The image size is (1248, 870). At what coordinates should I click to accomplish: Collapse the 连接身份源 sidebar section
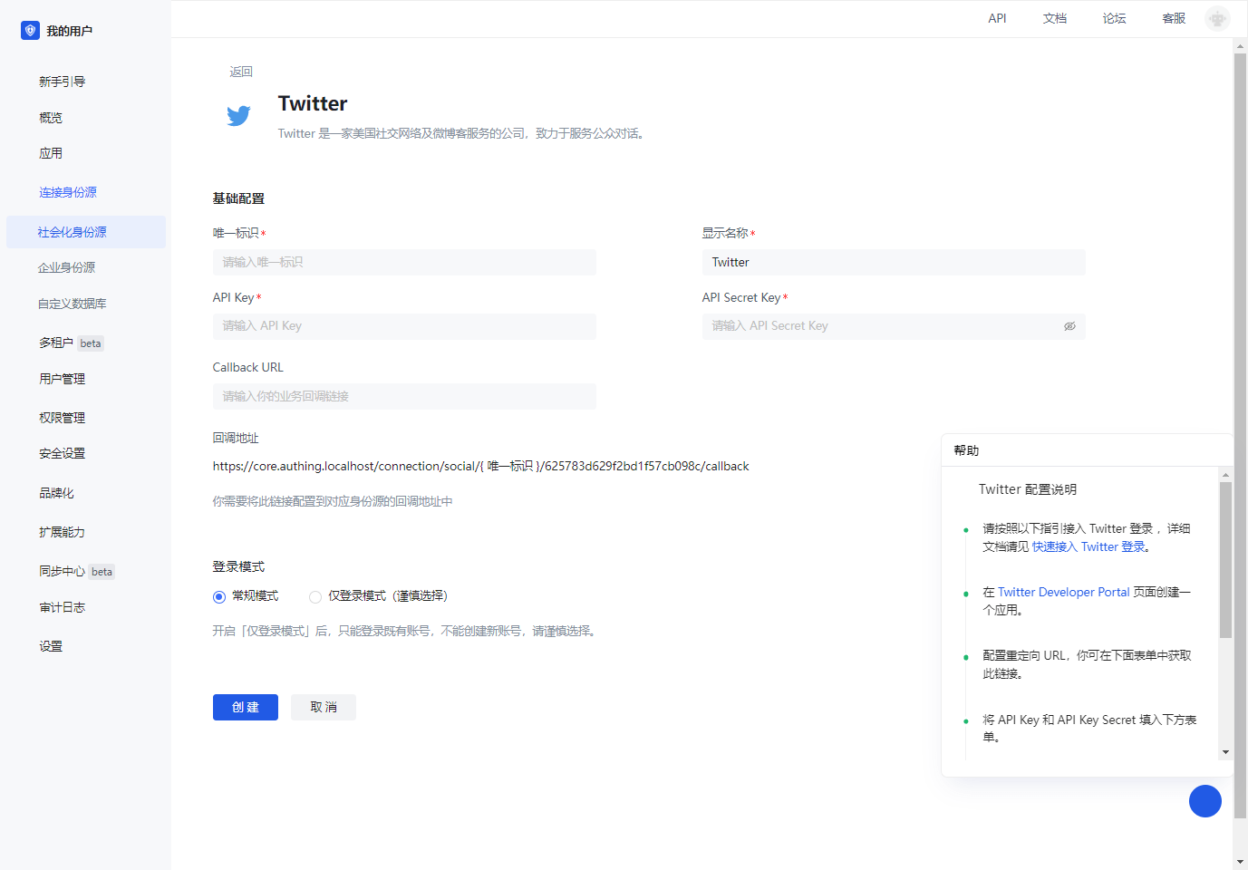click(x=68, y=192)
